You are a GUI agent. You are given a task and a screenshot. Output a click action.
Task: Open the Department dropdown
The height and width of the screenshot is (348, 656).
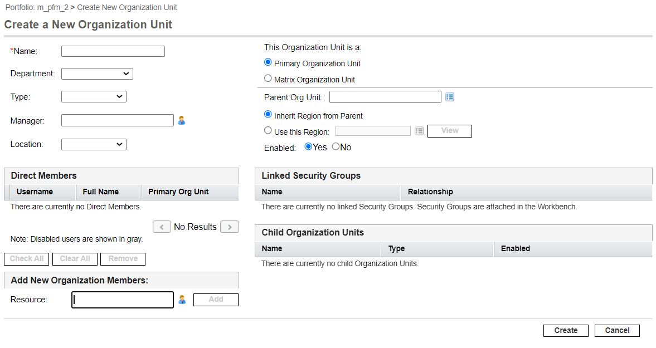pyautogui.click(x=97, y=73)
